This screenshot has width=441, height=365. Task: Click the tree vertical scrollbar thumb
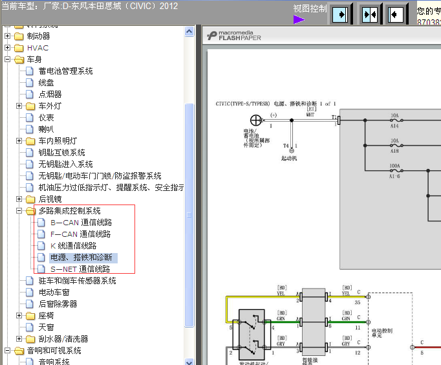click(189, 216)
